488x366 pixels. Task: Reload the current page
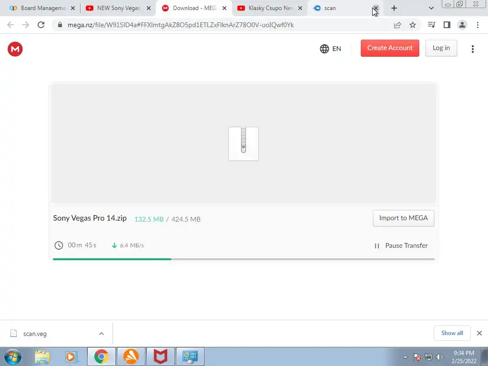click(x=41, y=25)
